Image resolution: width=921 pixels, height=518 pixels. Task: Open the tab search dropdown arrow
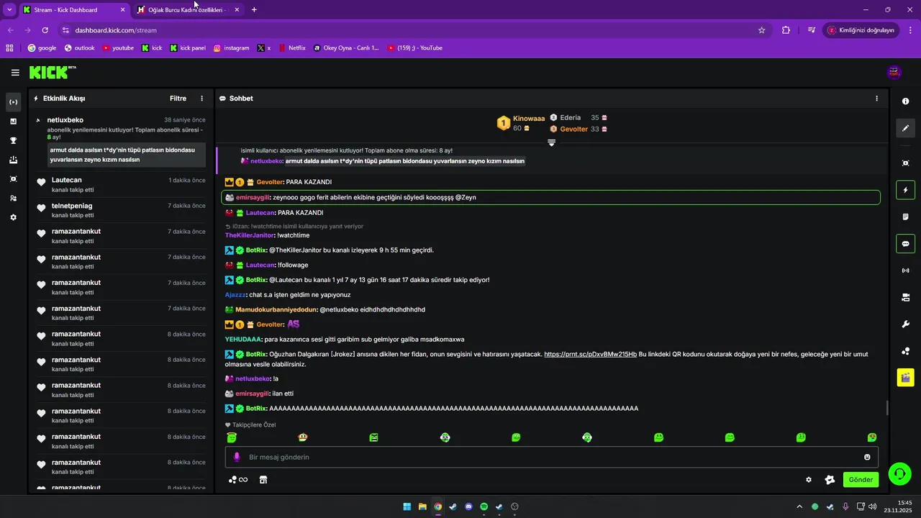9,10
